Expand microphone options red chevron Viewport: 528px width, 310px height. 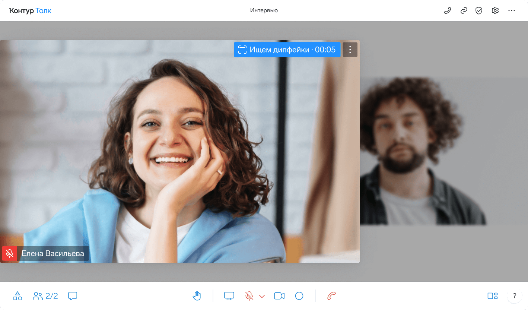coord(262,296)
